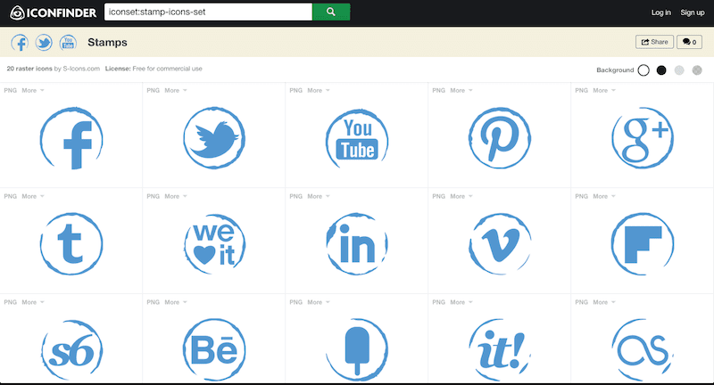This screenshot has width=714, height=385.
Task: Click the Google Plus stamp icon
Action: coord(642,139)
